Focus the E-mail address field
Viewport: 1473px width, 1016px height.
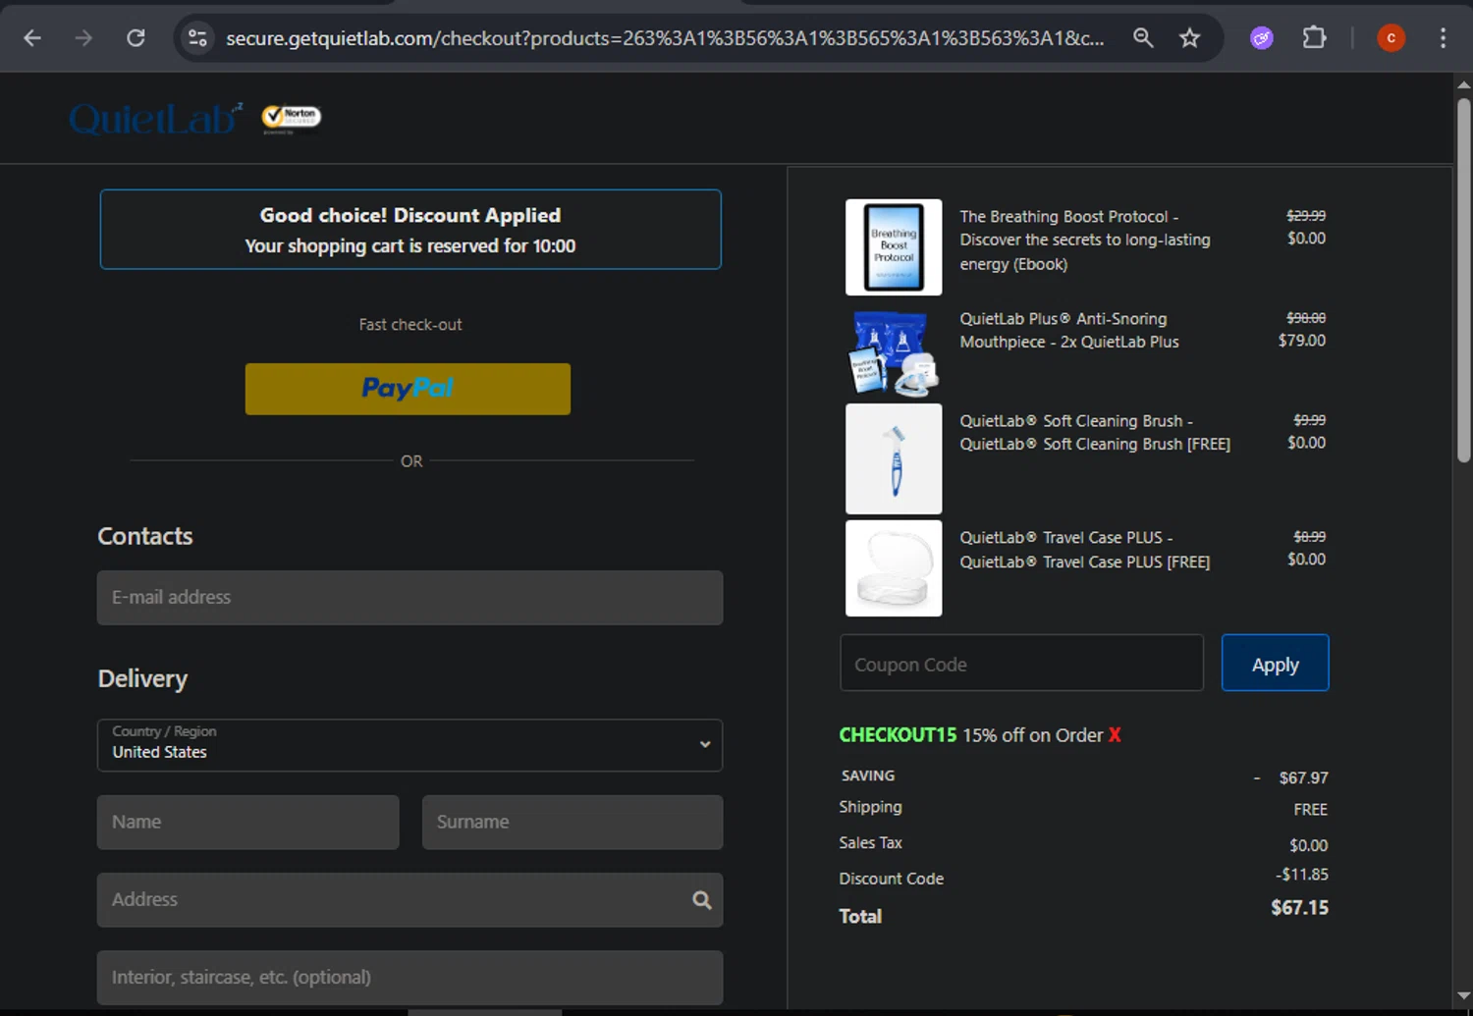(x=409, y=598)
